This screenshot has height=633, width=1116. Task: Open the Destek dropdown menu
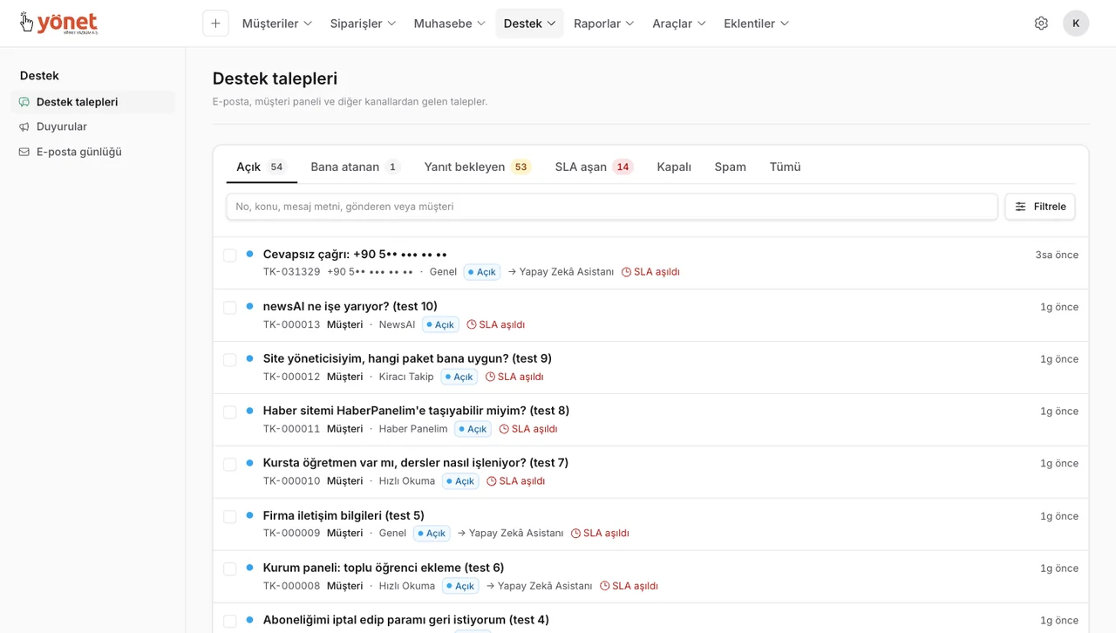point(530,24)
